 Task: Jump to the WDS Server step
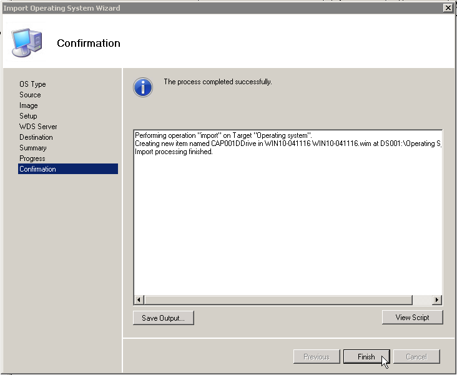(x=38, y=127)
